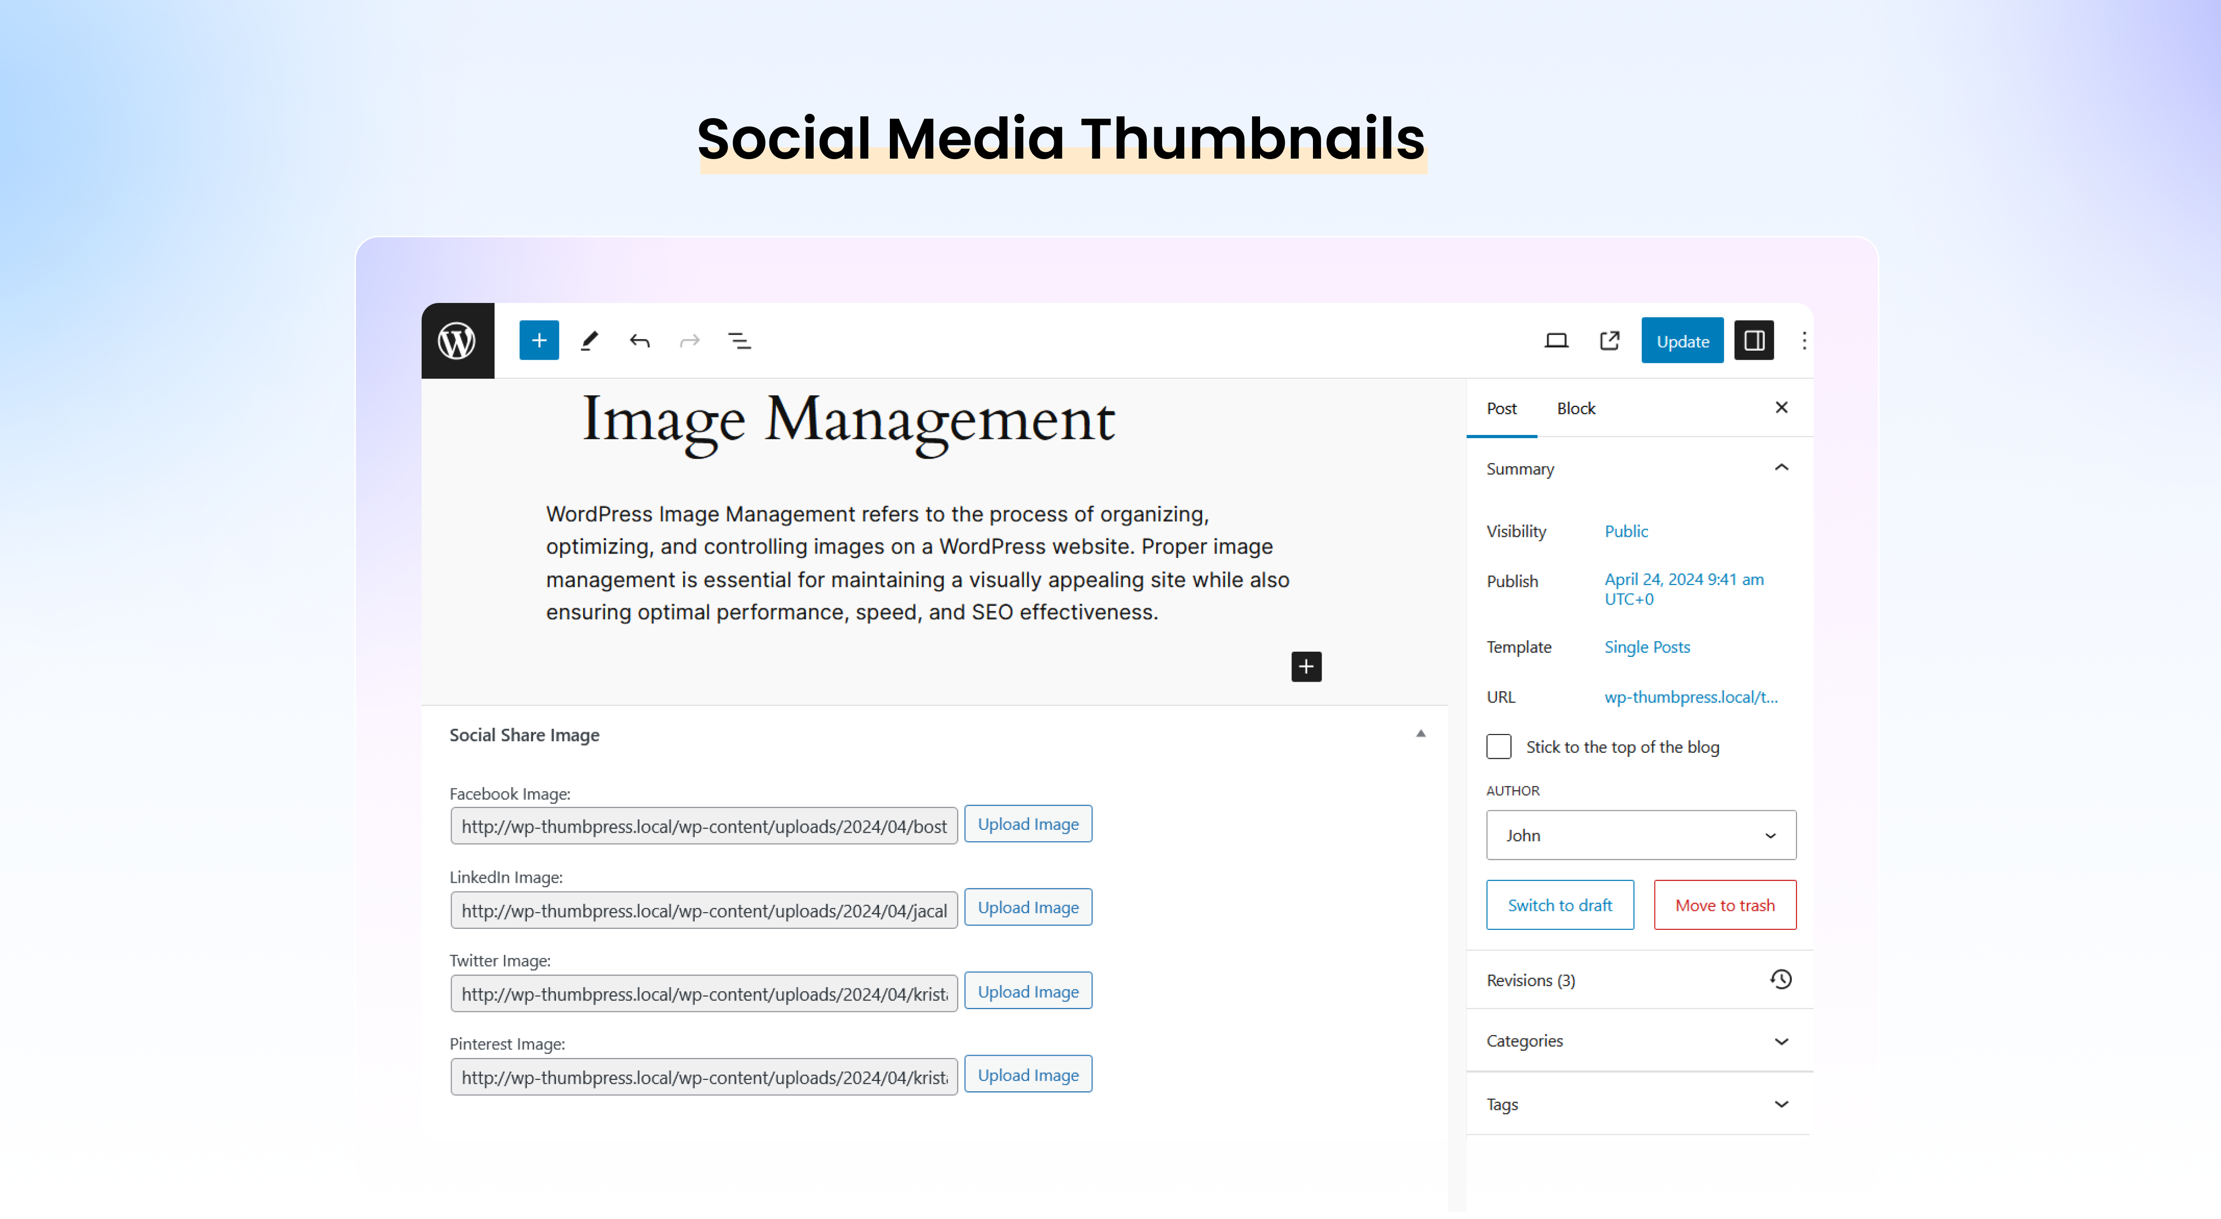The image size is (2221, 1219).
Task: Edit the wp-thumbpress.local URL
Action: pyautogui.click(x=1691, y=696)
